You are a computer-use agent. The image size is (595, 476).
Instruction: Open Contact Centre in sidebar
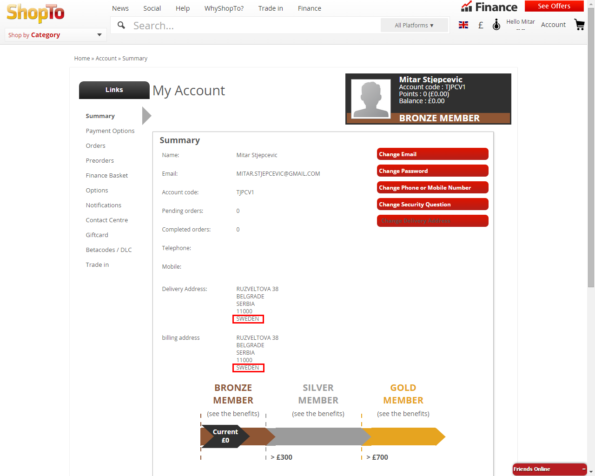(107, 220)
